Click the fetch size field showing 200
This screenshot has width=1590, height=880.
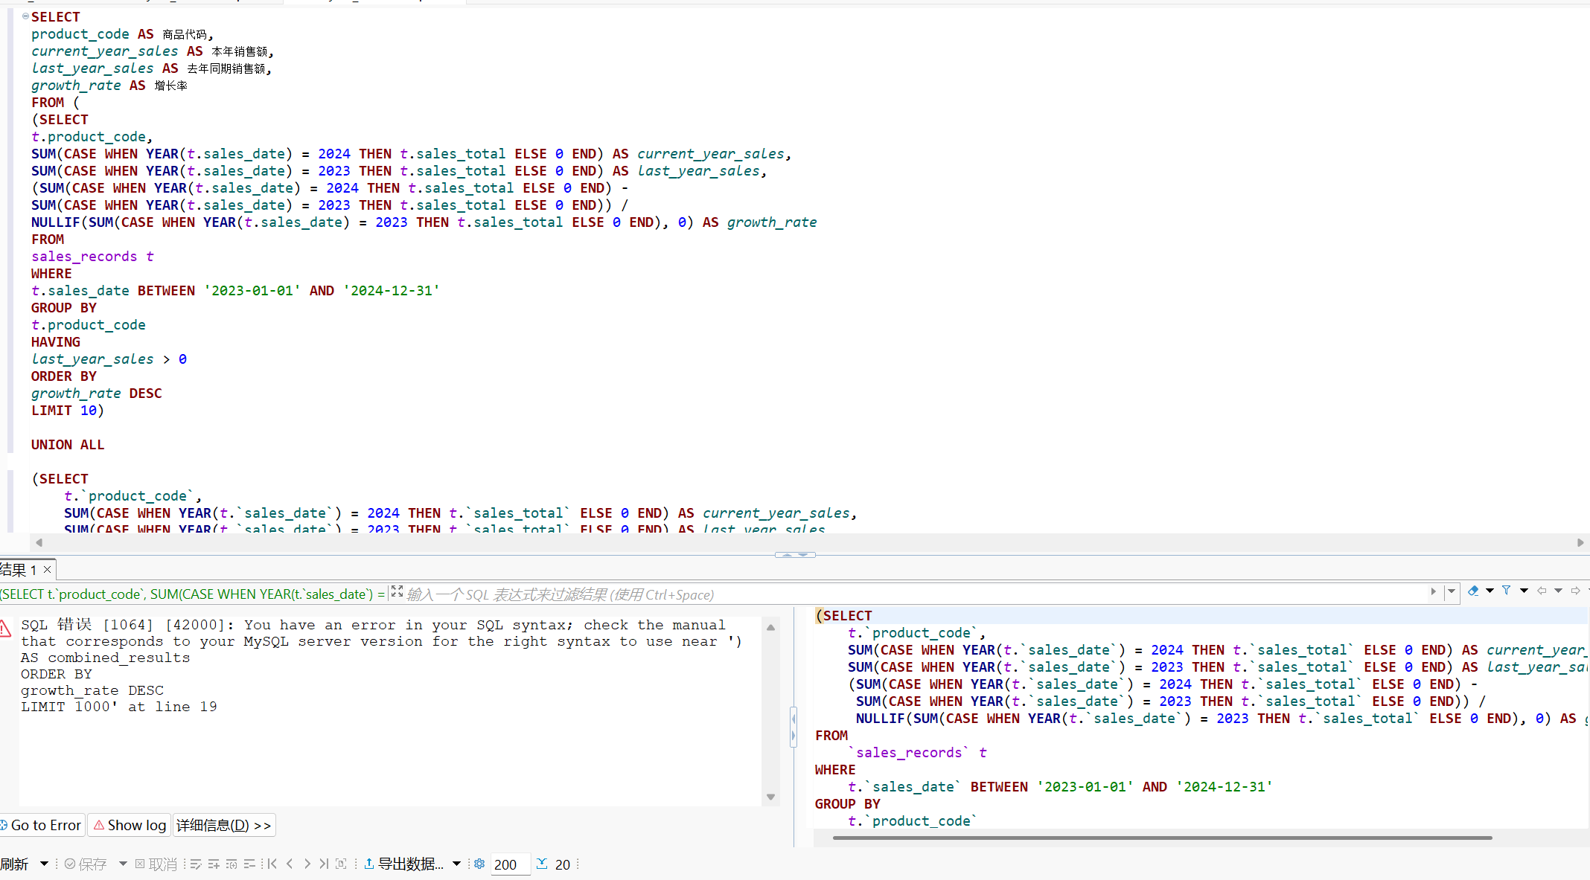[x=510, y=864]
